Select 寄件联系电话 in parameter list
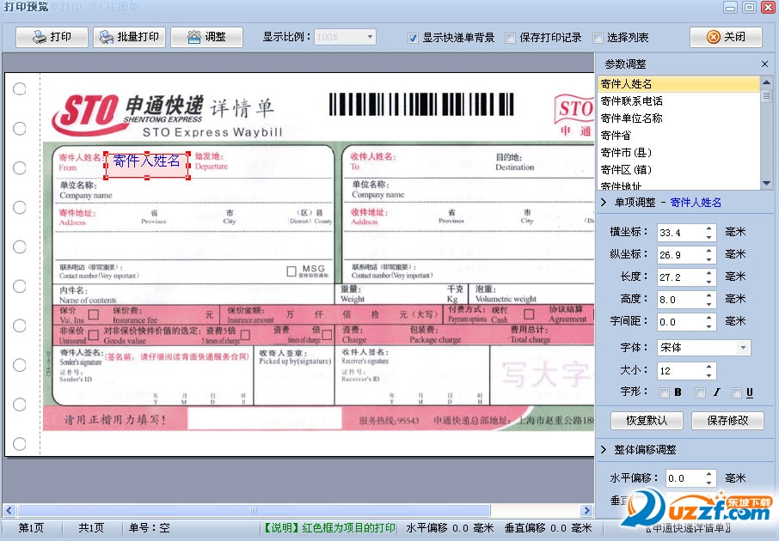 678,101
